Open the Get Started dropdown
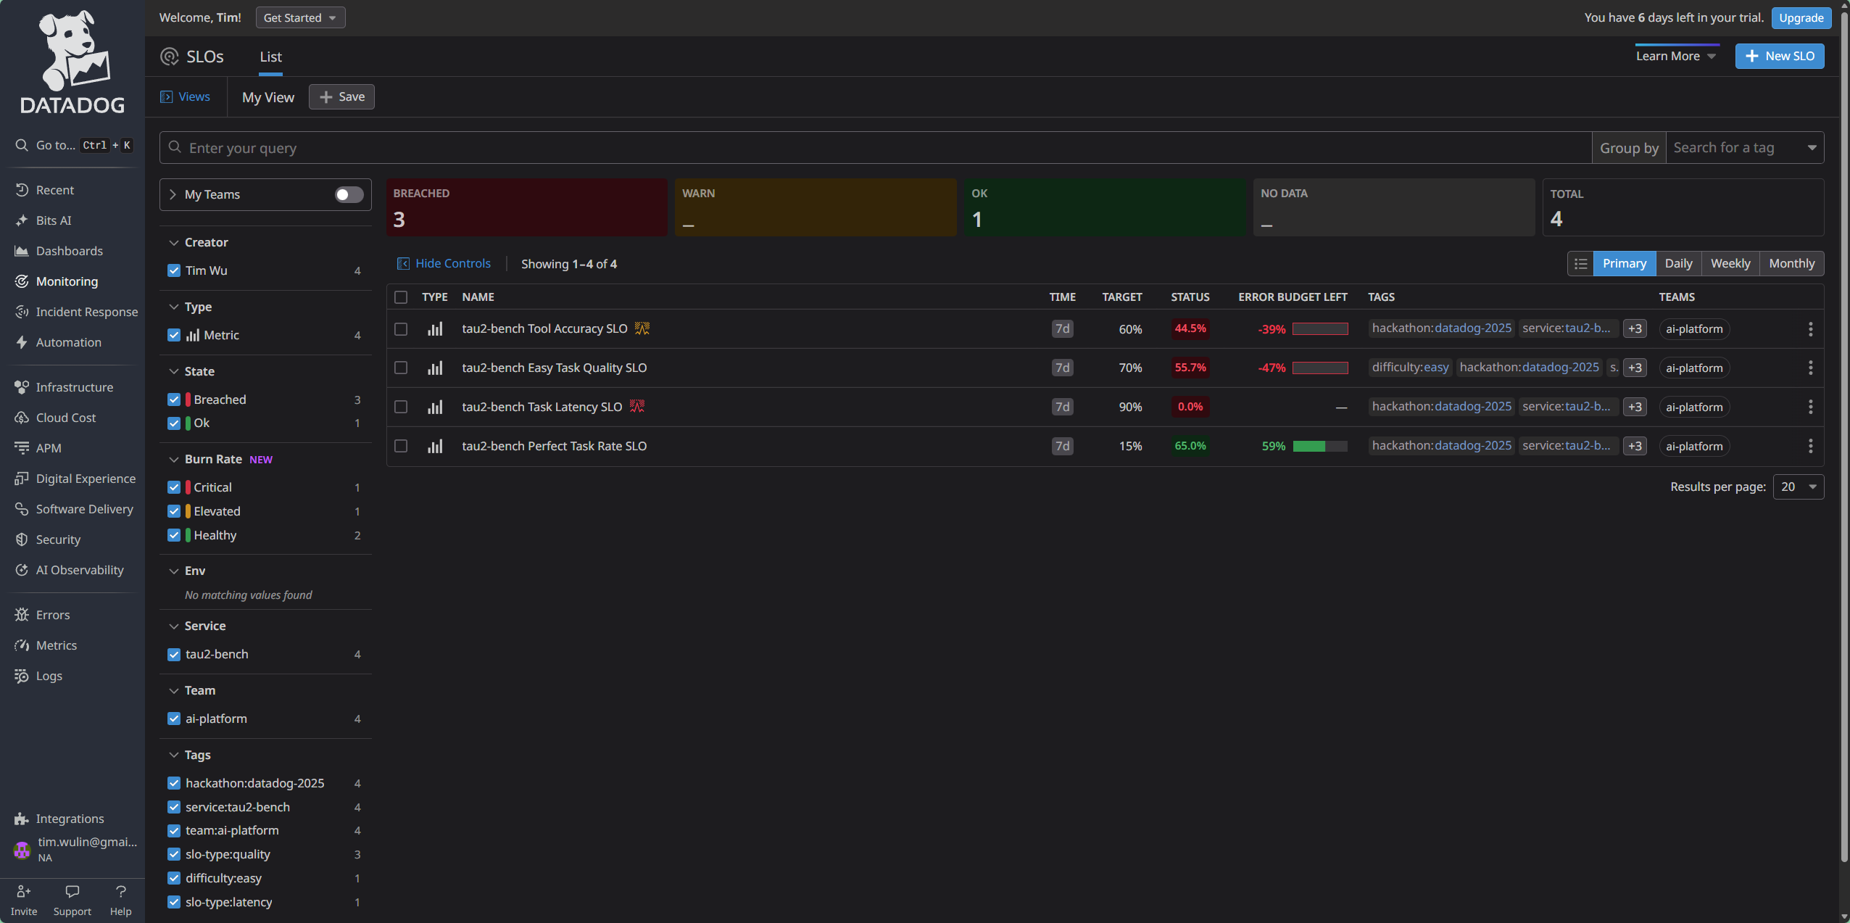This screenshot has width=1850, height=923. [x=300, y=17]
